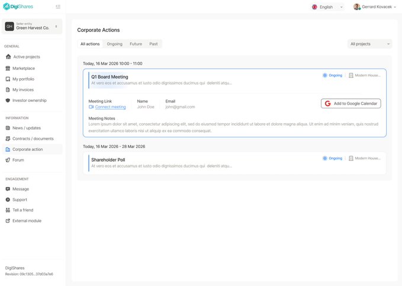The height and width of the screenshot is (286, 402).
Task: Switch to the Ongoing tab
Action: [114, 44]
